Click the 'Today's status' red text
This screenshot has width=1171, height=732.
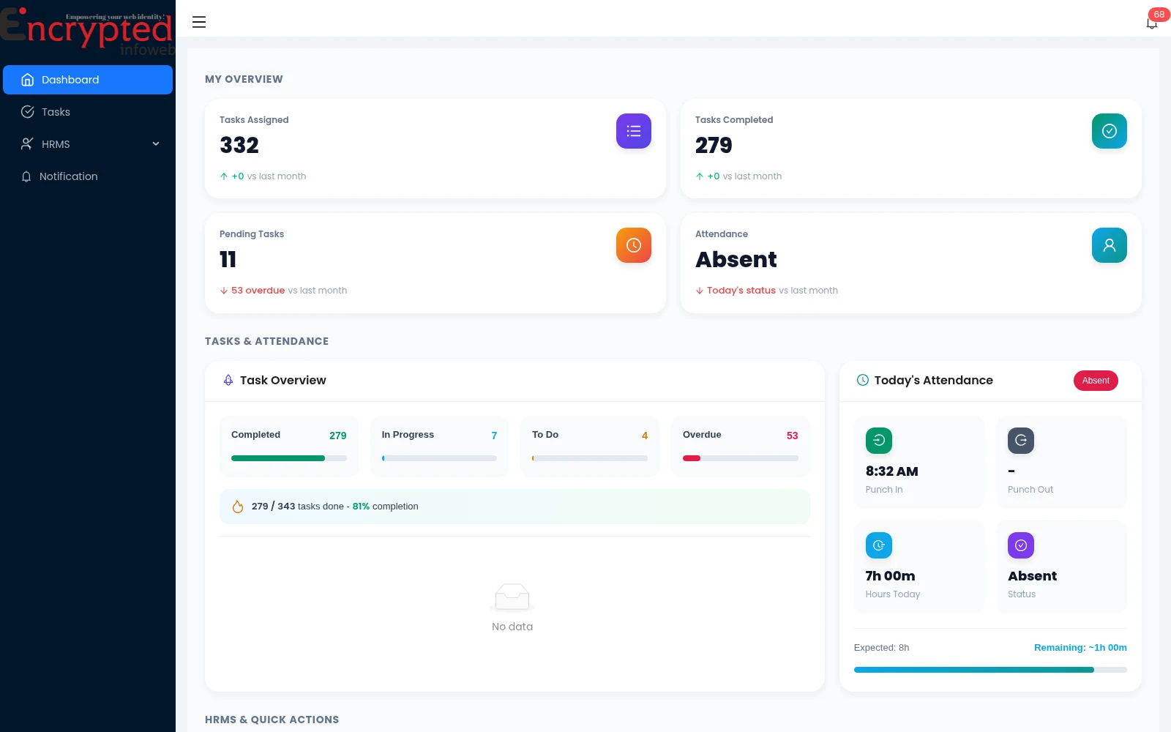pos(741,291)
